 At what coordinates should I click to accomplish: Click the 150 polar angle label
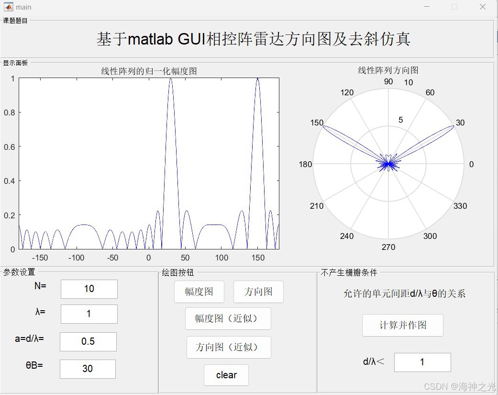pos(317,123)
